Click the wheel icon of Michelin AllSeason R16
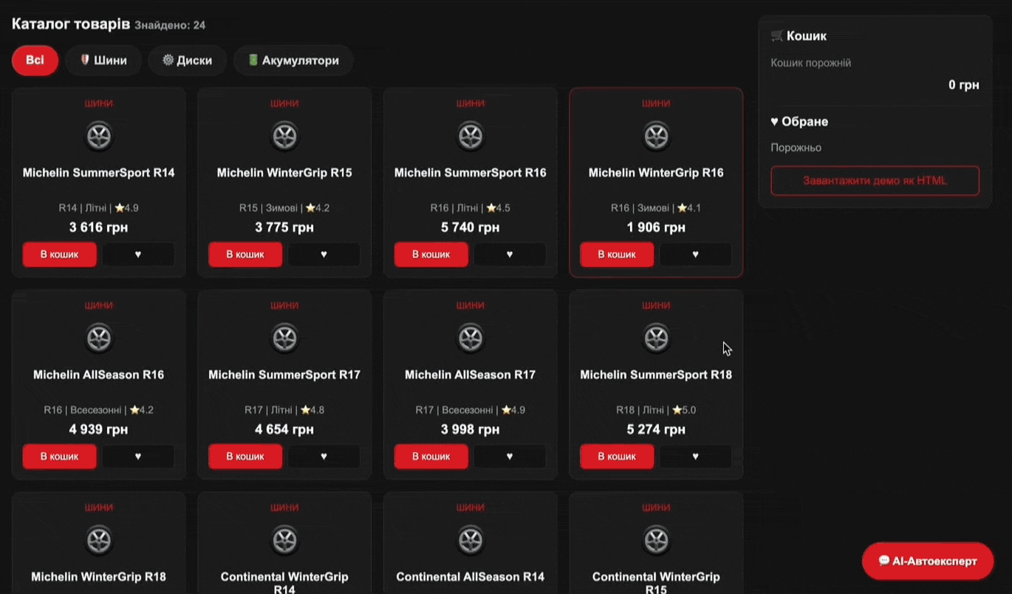1012x594 pixels. [99, 338]
